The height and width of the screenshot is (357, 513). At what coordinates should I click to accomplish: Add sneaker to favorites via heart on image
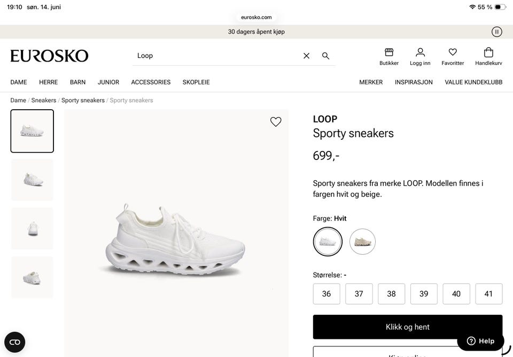276,121
